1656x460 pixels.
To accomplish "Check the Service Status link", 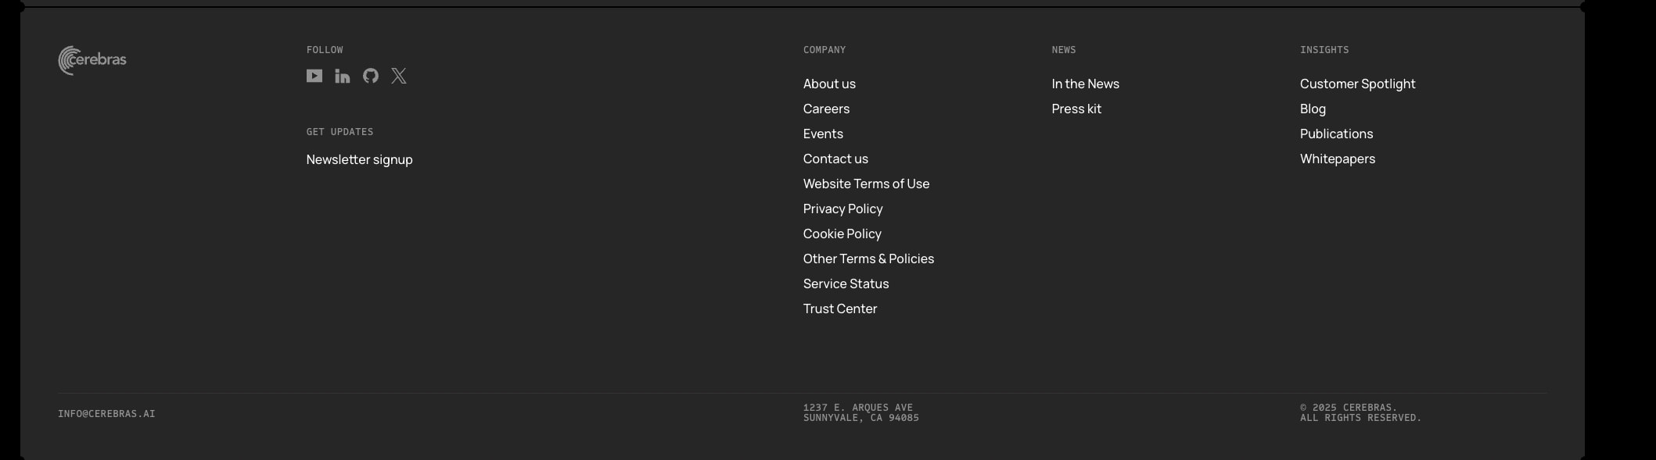I will coord(846,283).
